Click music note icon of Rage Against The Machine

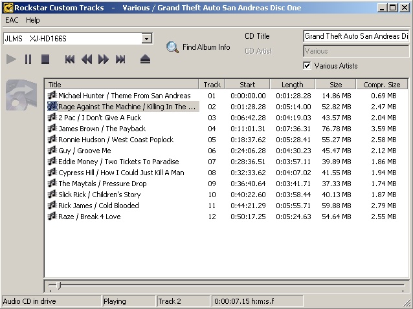click(x=52, y=106)
